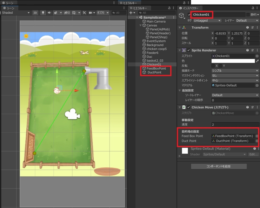The height and width of the screenshot is (208, 260).
Task: Click the white sprite color swatch
Action: (x=233, y=61)
